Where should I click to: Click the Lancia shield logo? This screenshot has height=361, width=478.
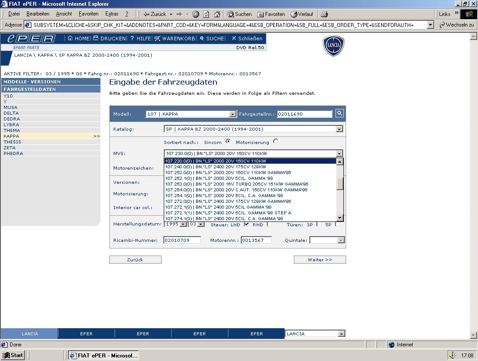point(333,46)
